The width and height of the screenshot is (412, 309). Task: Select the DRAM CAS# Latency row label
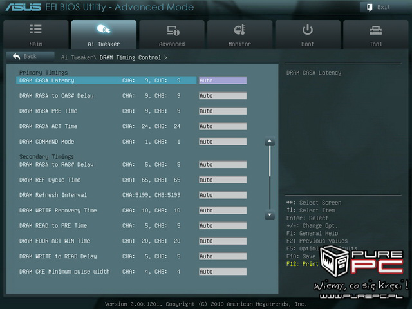pos(47,80)
